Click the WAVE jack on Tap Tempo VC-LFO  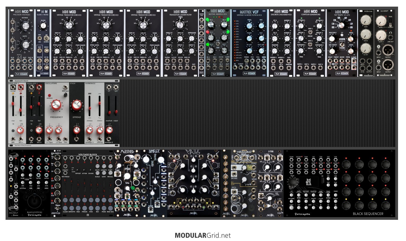point(342,68)
